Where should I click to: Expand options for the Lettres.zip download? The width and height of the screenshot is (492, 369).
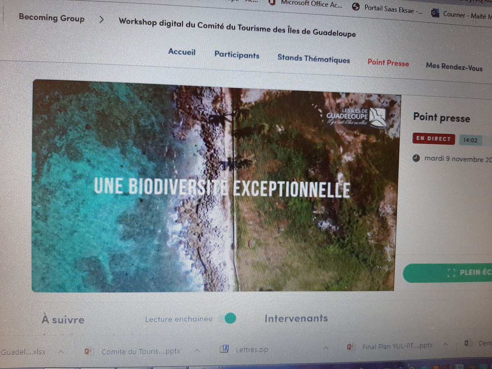tap(326, 348)
